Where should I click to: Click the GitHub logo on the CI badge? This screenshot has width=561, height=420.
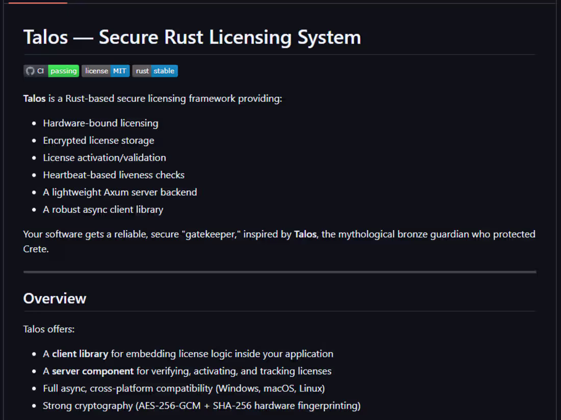[x=30, y=71]
